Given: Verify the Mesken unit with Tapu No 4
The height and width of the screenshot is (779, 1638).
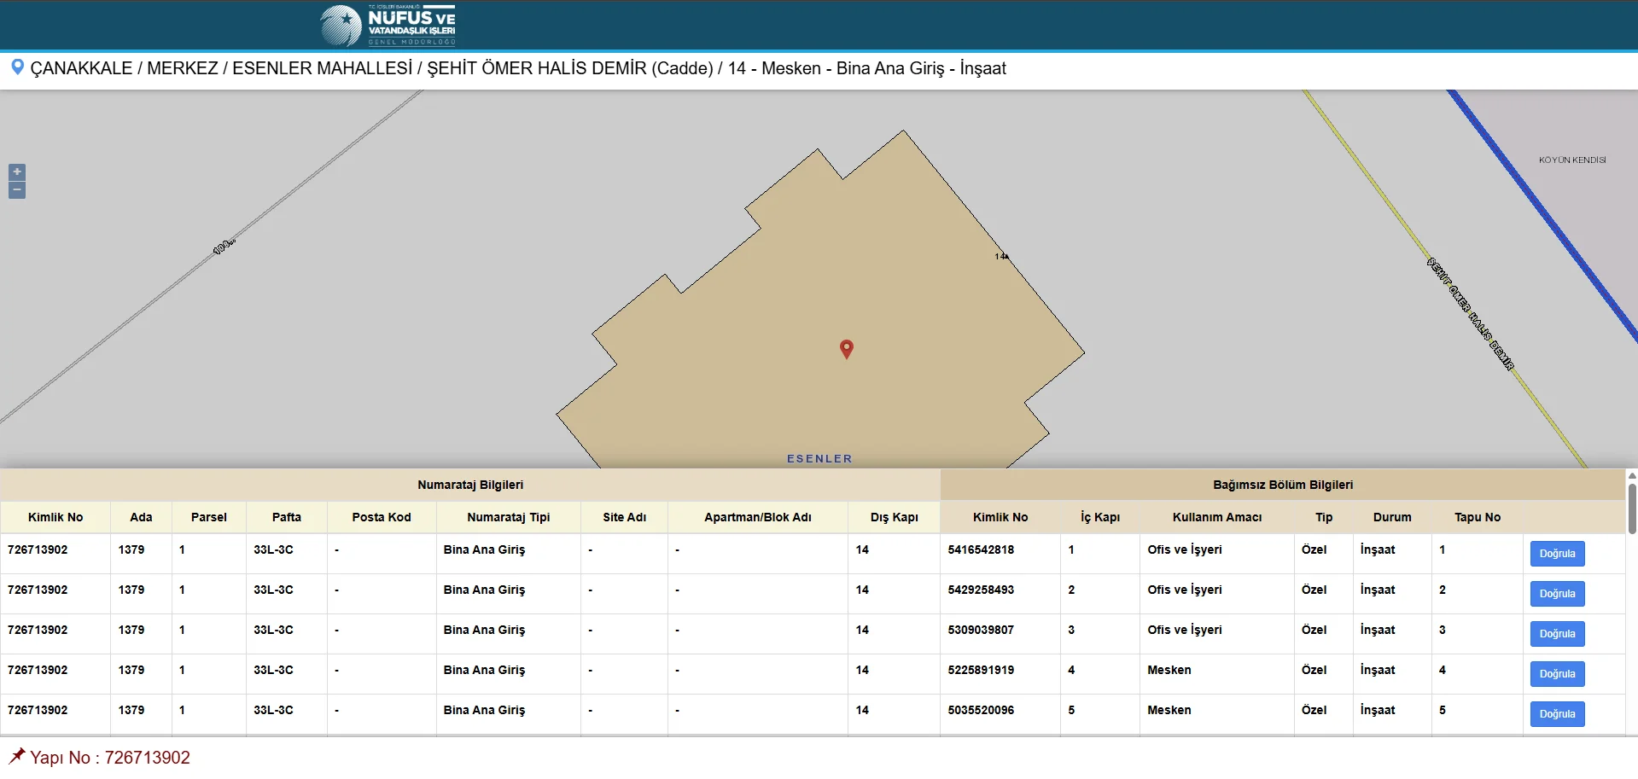Looking at the screenshot, I should pos(1556,674).
